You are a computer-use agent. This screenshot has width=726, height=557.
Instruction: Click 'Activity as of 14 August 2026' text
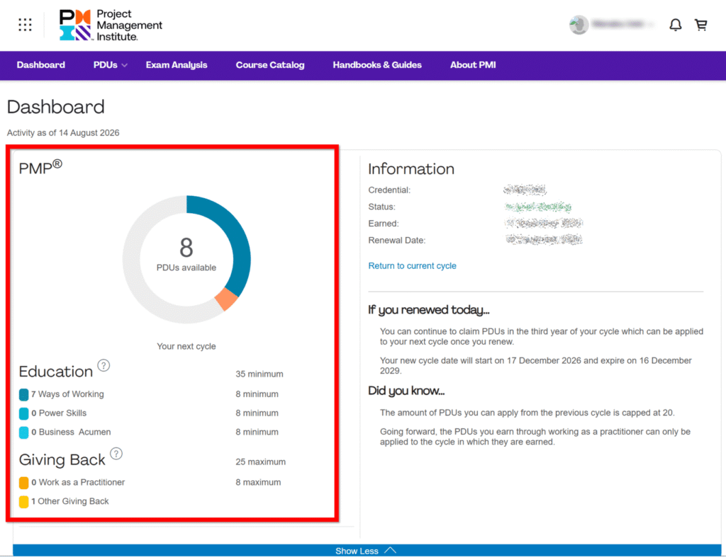pos(63,133)
